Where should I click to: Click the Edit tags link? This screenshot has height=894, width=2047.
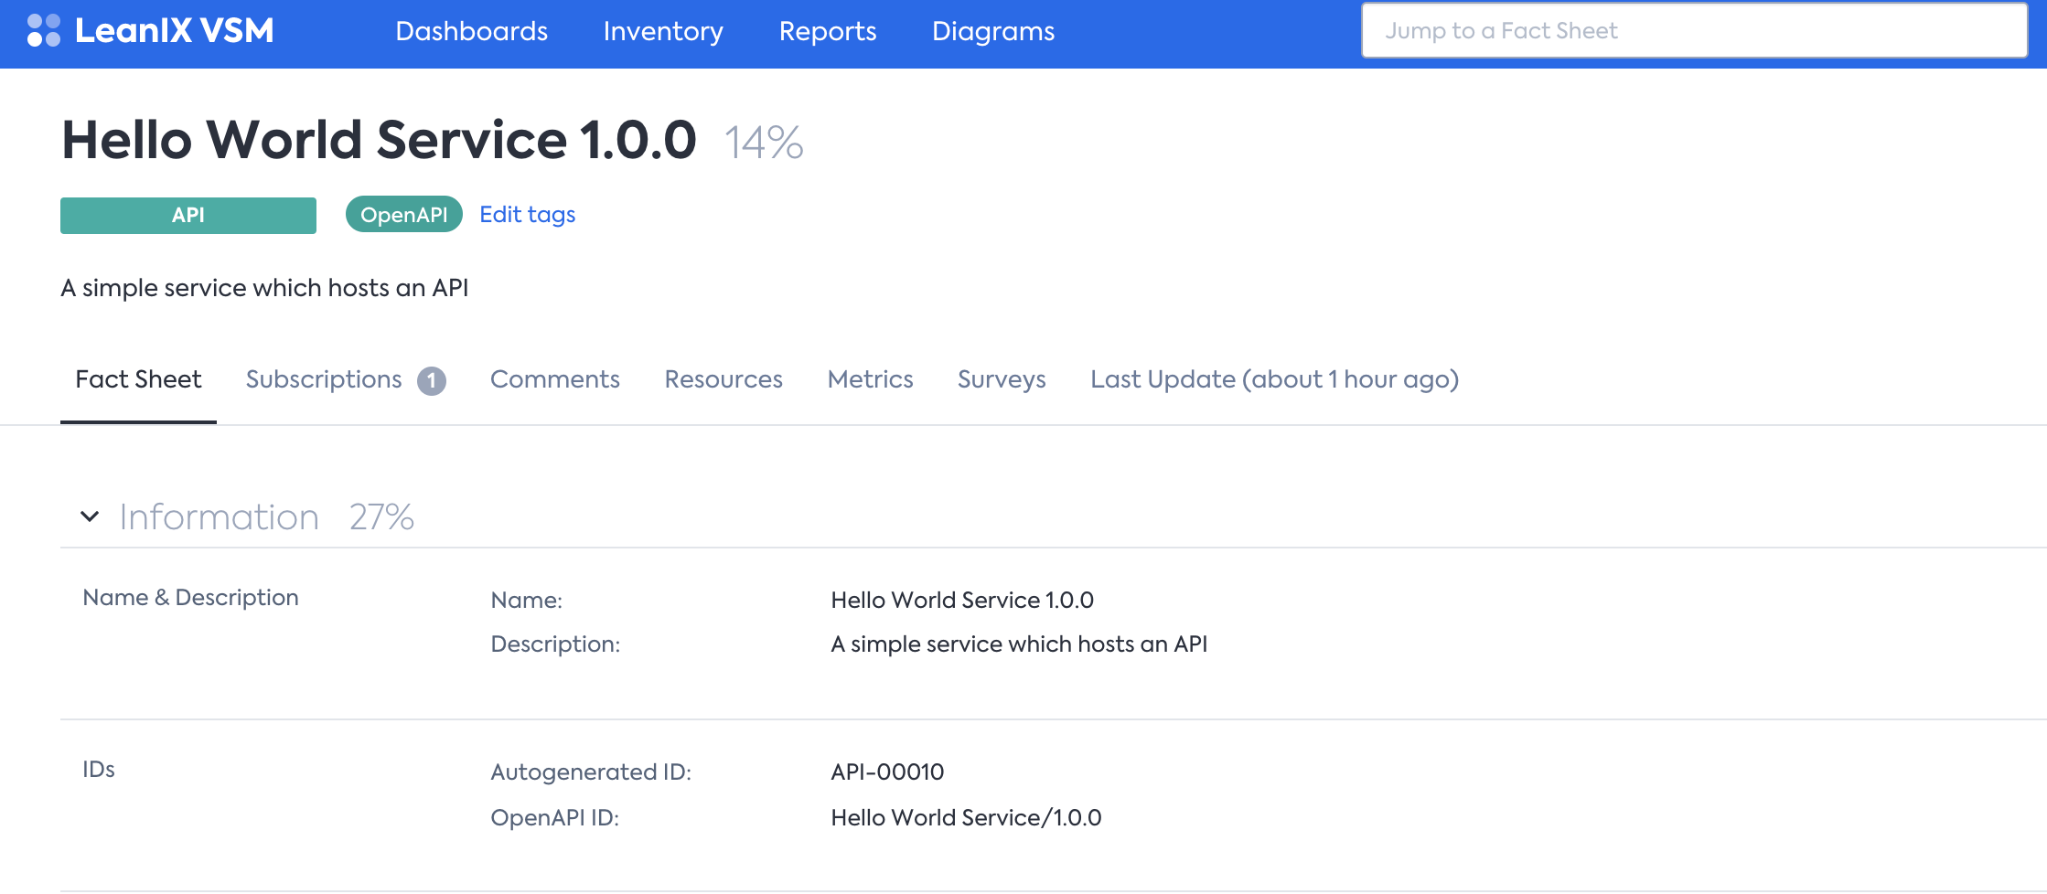coord(528,215)
